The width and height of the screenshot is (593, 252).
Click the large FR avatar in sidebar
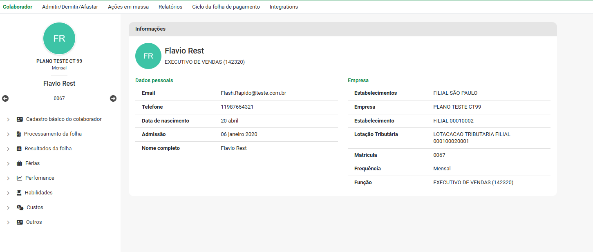tap(59, 38)
